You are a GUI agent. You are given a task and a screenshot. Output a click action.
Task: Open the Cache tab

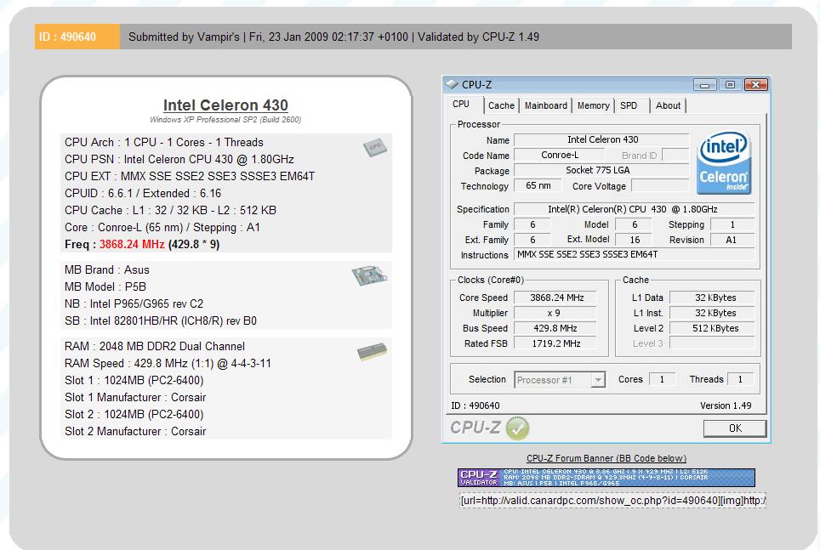tap(501, 105)
